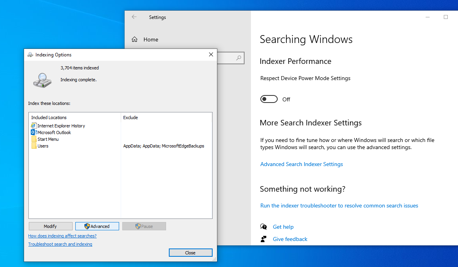Click 'More Search Indexer Settings' heading
The image size is (458, 267).
pos(310,123)
